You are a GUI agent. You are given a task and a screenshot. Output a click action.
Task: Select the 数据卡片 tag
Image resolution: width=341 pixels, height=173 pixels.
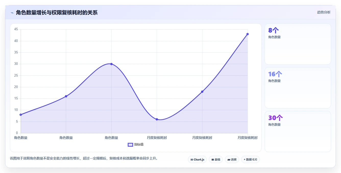(250, 160)
